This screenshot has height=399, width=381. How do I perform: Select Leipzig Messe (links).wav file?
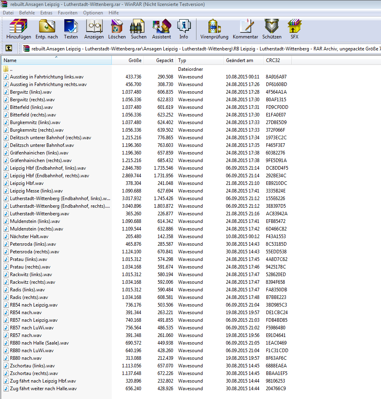36,191
